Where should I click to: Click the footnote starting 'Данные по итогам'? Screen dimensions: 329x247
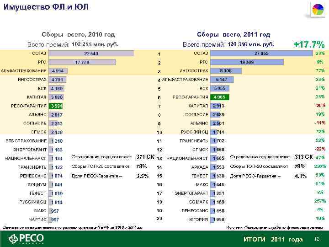[72, 227]
